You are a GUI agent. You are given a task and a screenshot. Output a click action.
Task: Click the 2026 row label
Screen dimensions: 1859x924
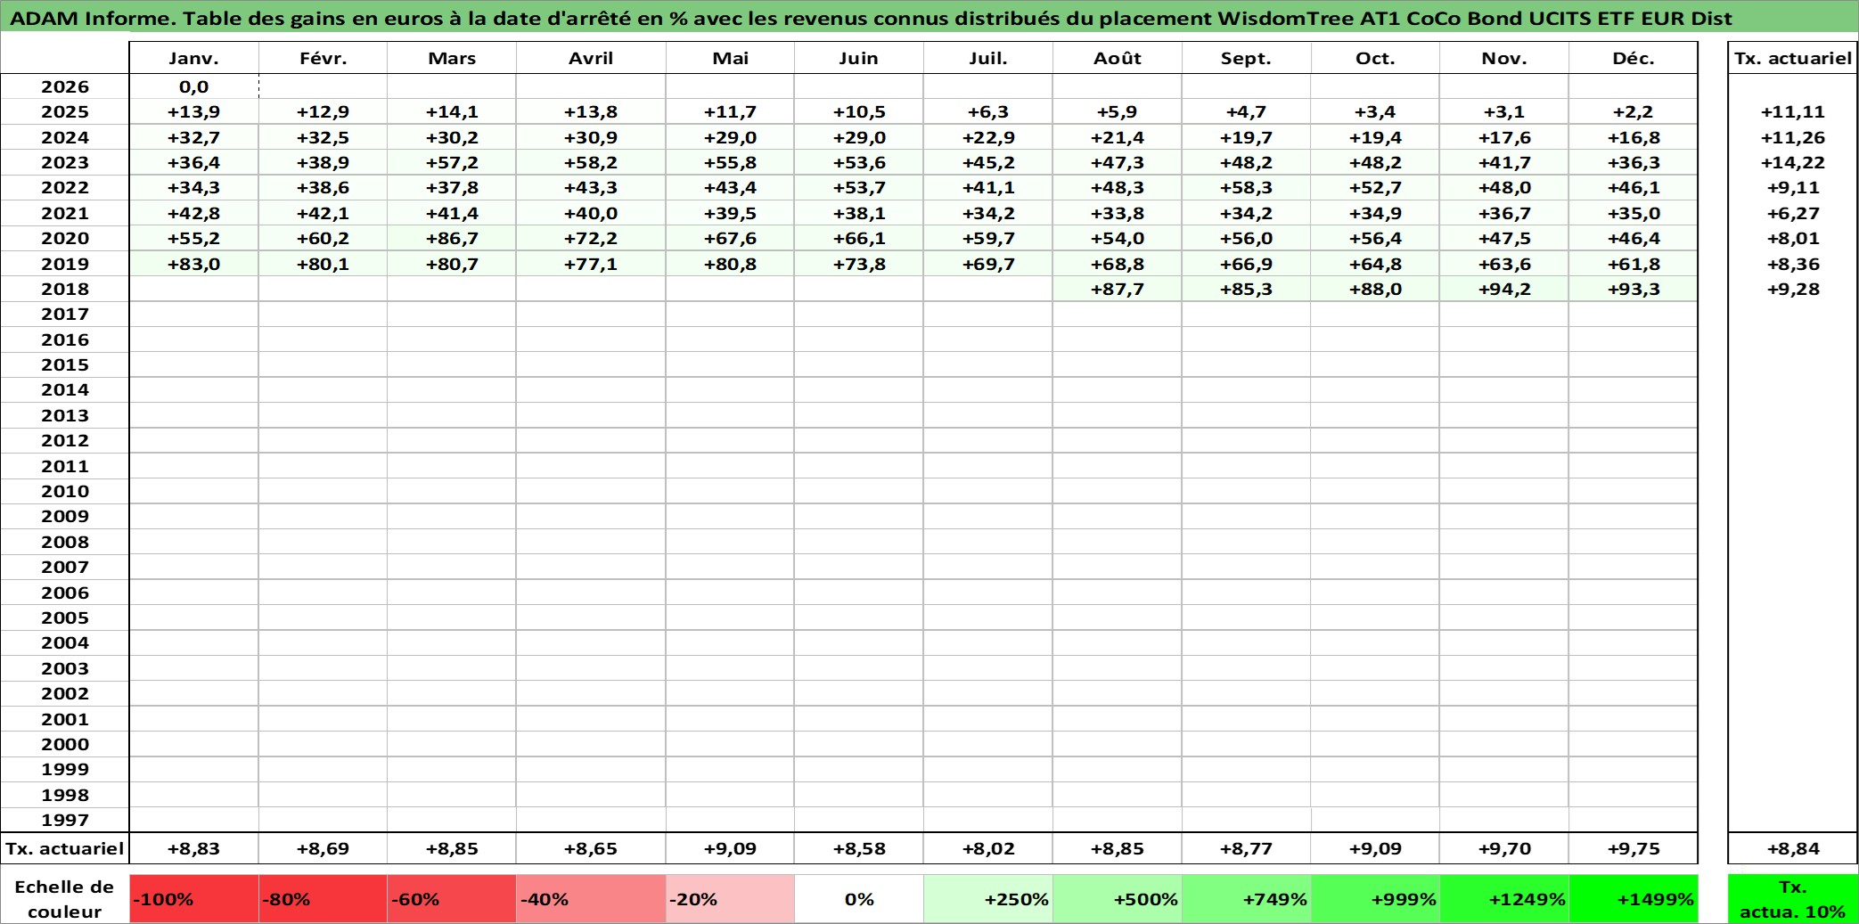coord(65,86)
